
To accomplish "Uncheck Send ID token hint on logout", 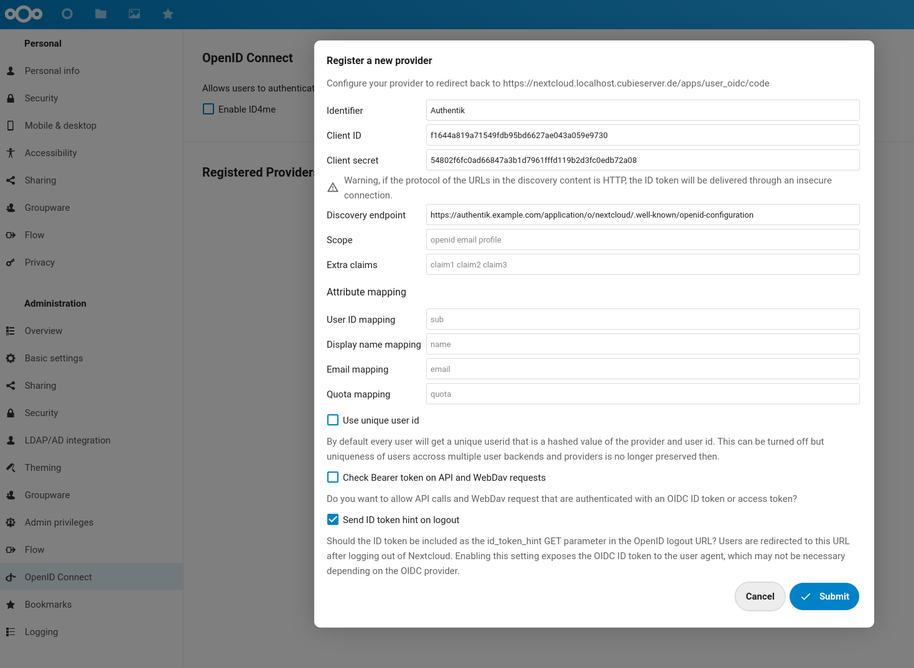I will (333, 520).
